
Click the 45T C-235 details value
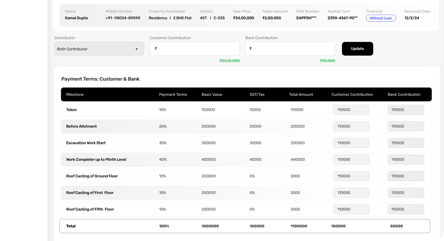click(x=212, y=18)
